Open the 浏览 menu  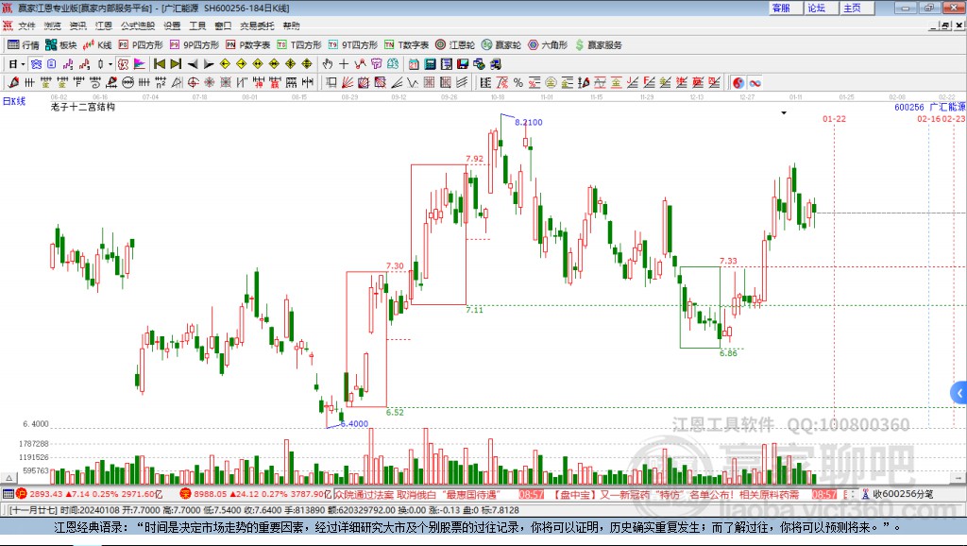tap(53, 26)
